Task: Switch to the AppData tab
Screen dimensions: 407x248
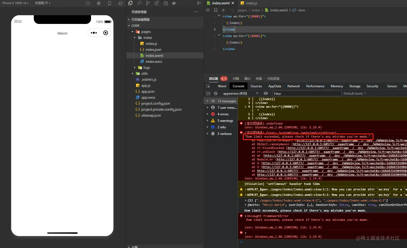Action: coord(275,86)
